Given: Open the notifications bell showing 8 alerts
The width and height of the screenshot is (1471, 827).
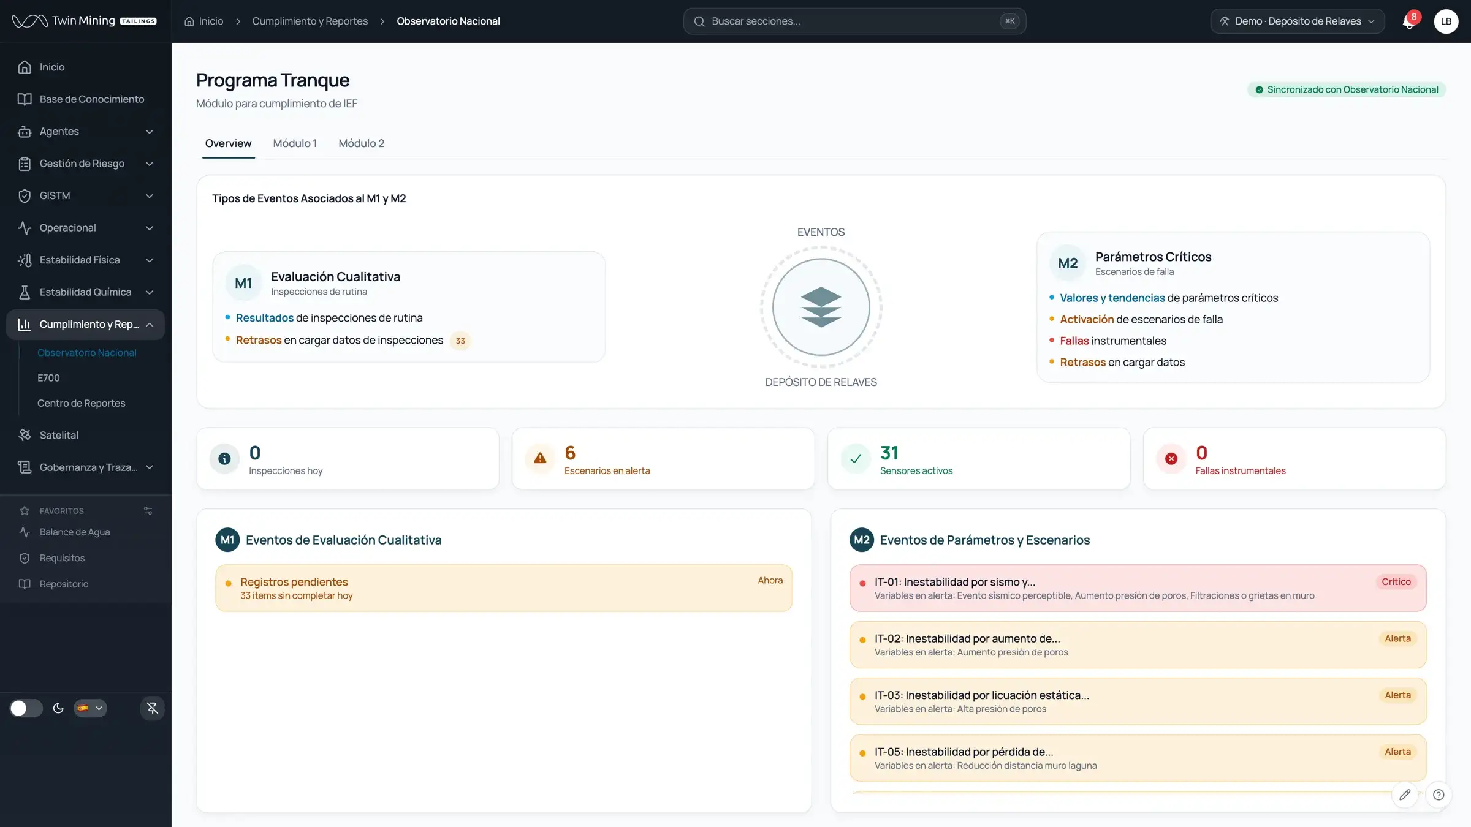Looking at the screenshot, I should pos(1408,21).
